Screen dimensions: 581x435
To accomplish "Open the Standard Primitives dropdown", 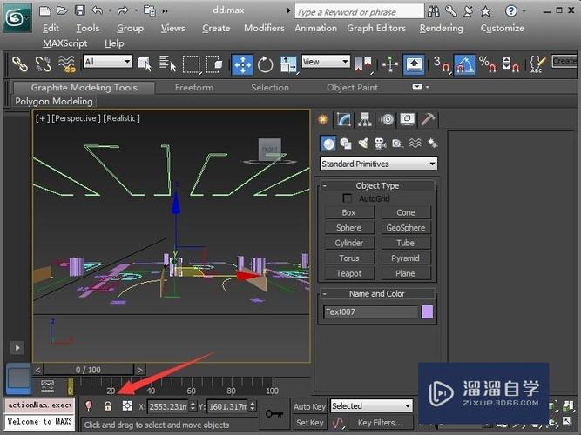I will (x=378, y=164).
